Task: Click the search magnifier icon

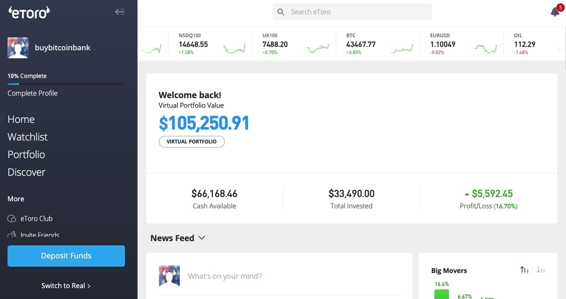Action: [281, 12]
